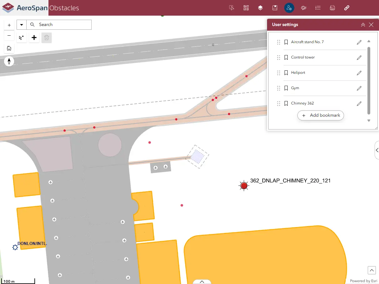Zoom in on the map

pos(9,25)
